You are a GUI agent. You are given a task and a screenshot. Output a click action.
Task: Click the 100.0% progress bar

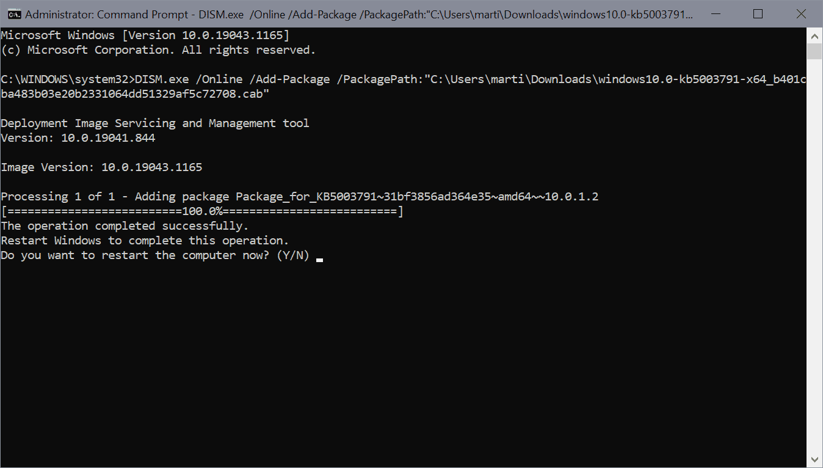202,211
